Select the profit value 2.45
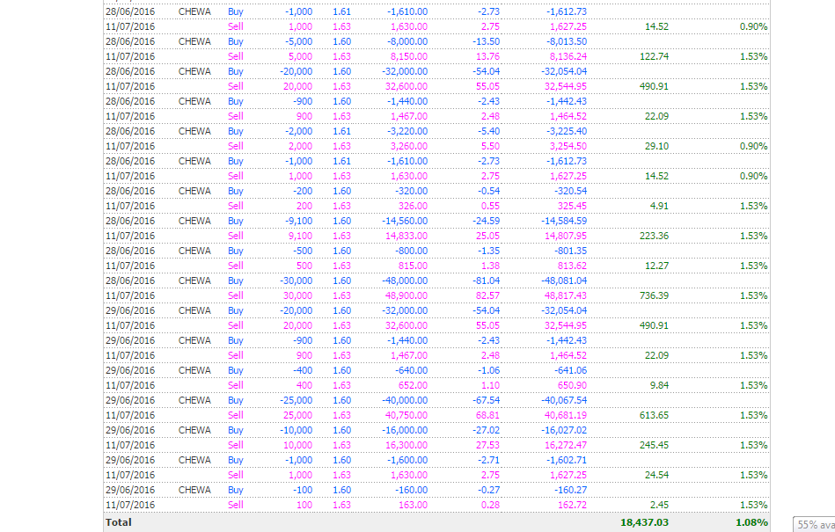Image resolution: width=835 pixels, height=532 pixels. 659,503
